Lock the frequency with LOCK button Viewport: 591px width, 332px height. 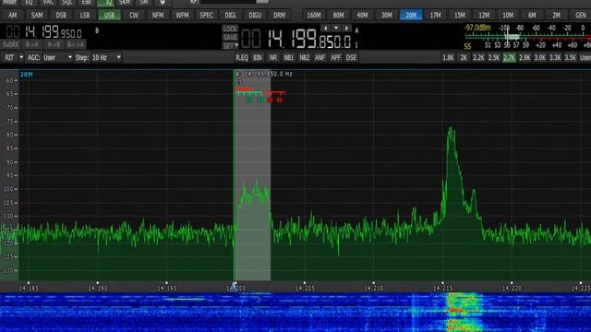coord(230,29)
